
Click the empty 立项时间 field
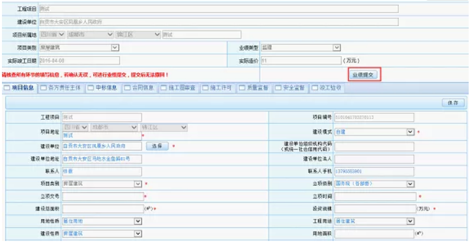click(x=375, y=196)
